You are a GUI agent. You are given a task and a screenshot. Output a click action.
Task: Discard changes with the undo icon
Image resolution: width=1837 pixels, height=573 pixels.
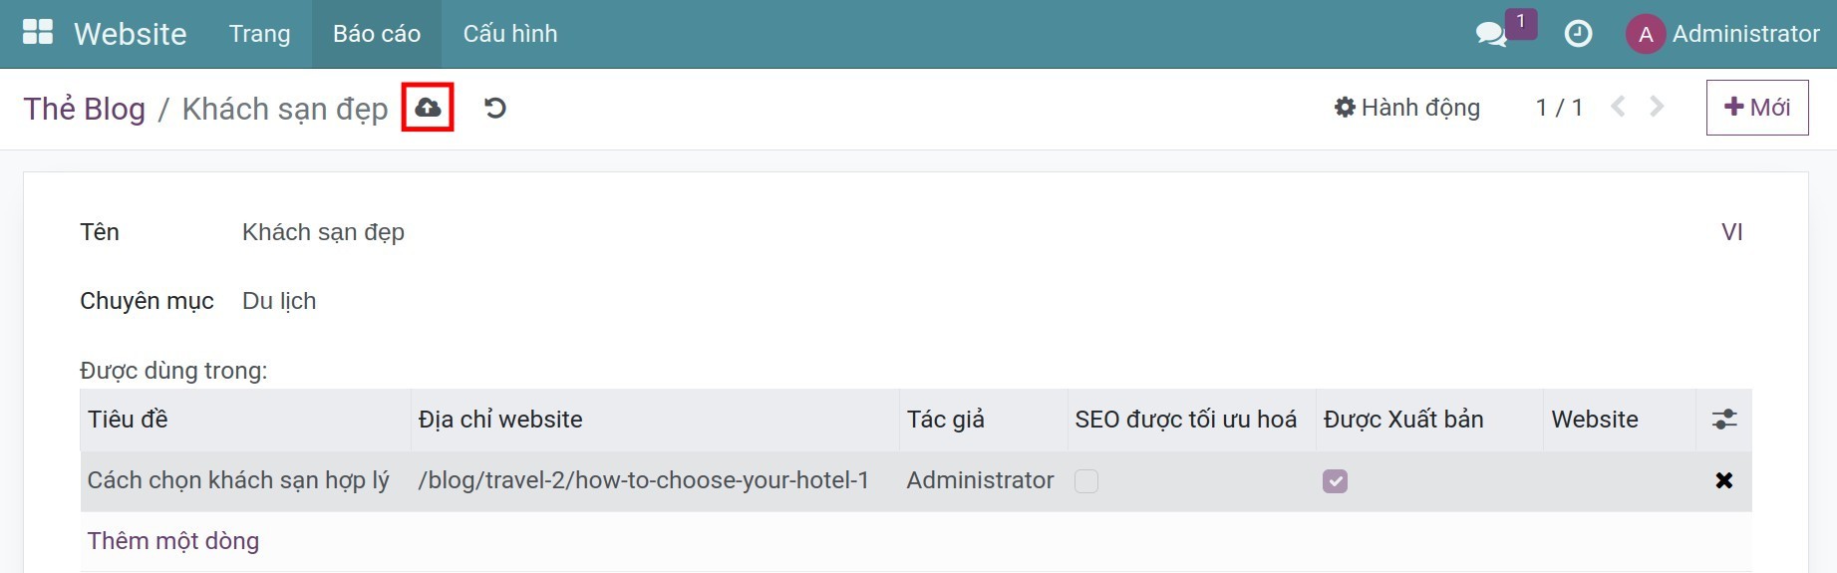495,108
